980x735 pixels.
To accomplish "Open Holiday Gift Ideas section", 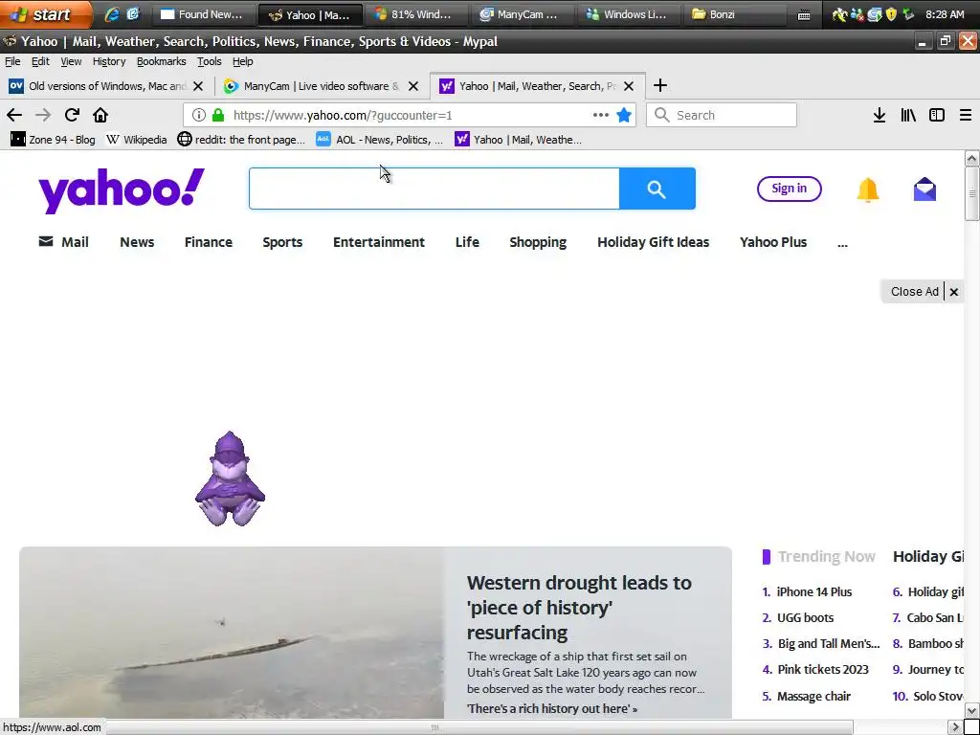I will [653, 242].
